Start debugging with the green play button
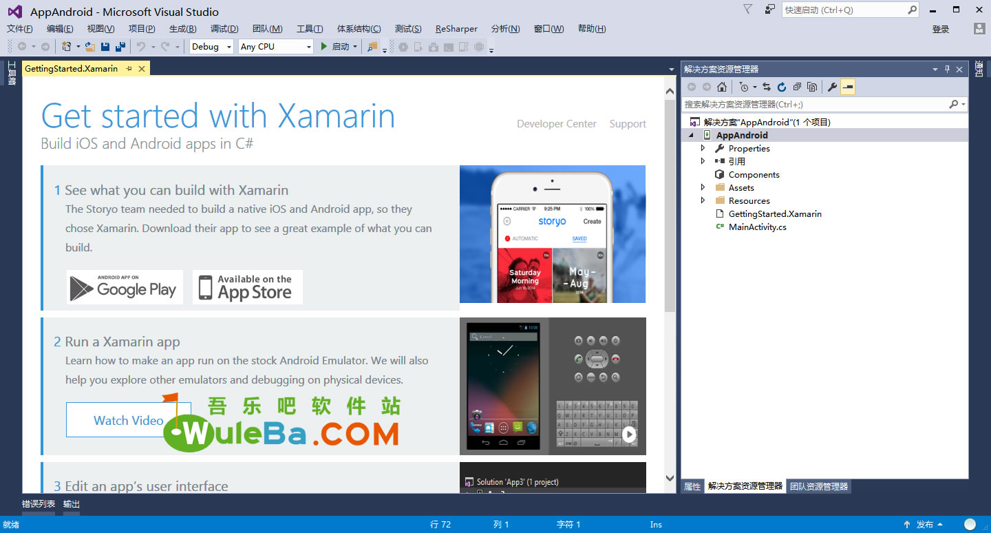The width and height of the screenshot is (991, 533). click(x=324, y=47)
